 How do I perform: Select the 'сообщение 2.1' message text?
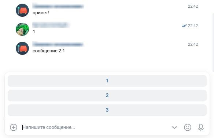click(49, 51)
